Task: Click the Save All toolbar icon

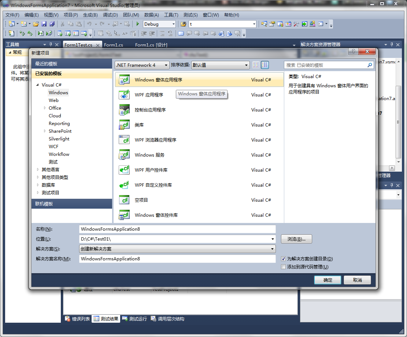Action: point(52,24)
